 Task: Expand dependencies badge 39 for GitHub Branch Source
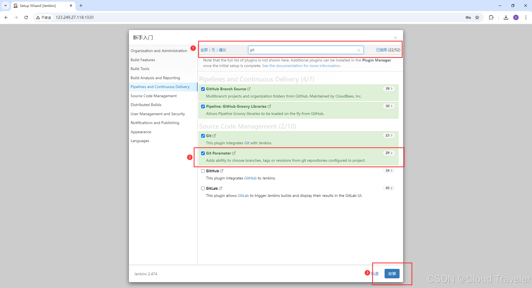(x=389, y=89)
